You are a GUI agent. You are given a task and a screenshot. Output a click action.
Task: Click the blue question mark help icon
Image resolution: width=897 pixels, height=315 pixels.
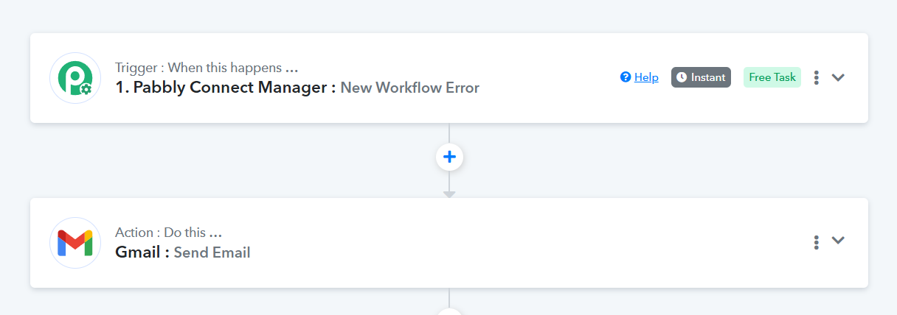tap(626, 77)
